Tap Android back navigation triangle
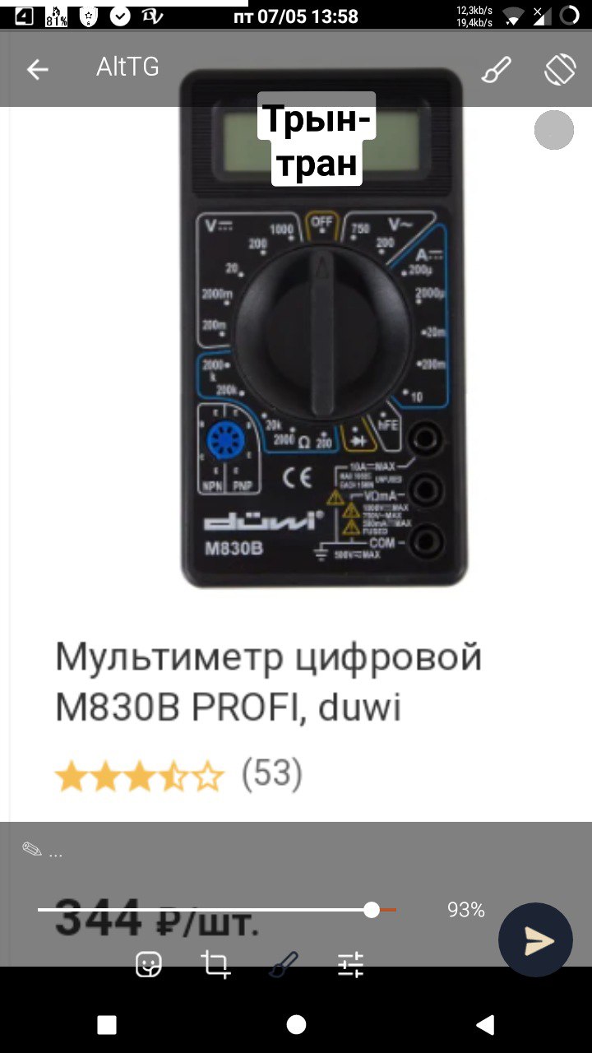 tap(485, 1024)
